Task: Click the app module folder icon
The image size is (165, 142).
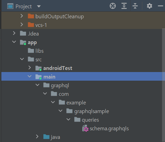Action: [x=23, y=42]
